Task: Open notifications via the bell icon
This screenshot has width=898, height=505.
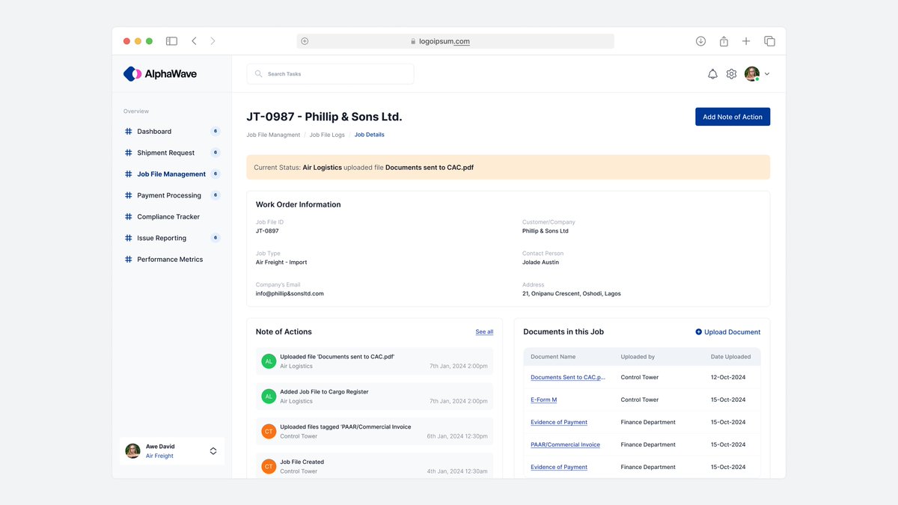Action: (x=712, y=73)
